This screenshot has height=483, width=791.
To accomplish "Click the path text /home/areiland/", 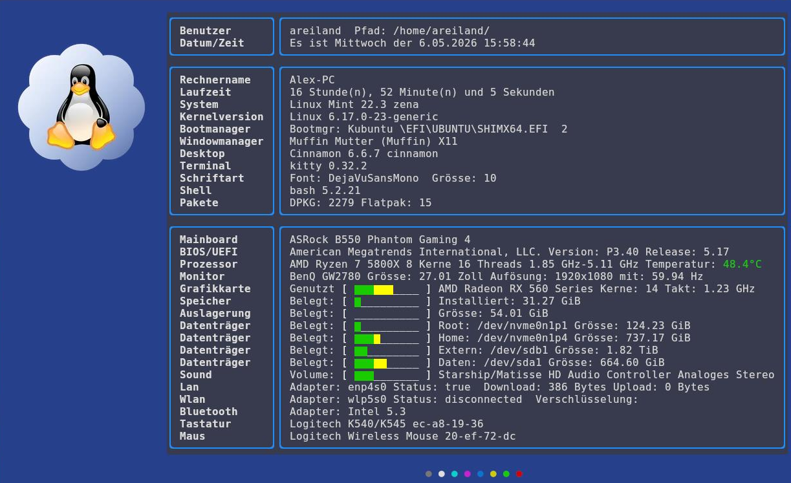I will click(442, 31).
